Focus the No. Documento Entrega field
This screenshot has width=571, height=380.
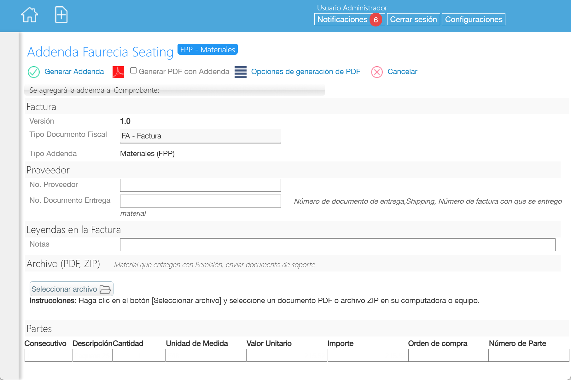201,201
